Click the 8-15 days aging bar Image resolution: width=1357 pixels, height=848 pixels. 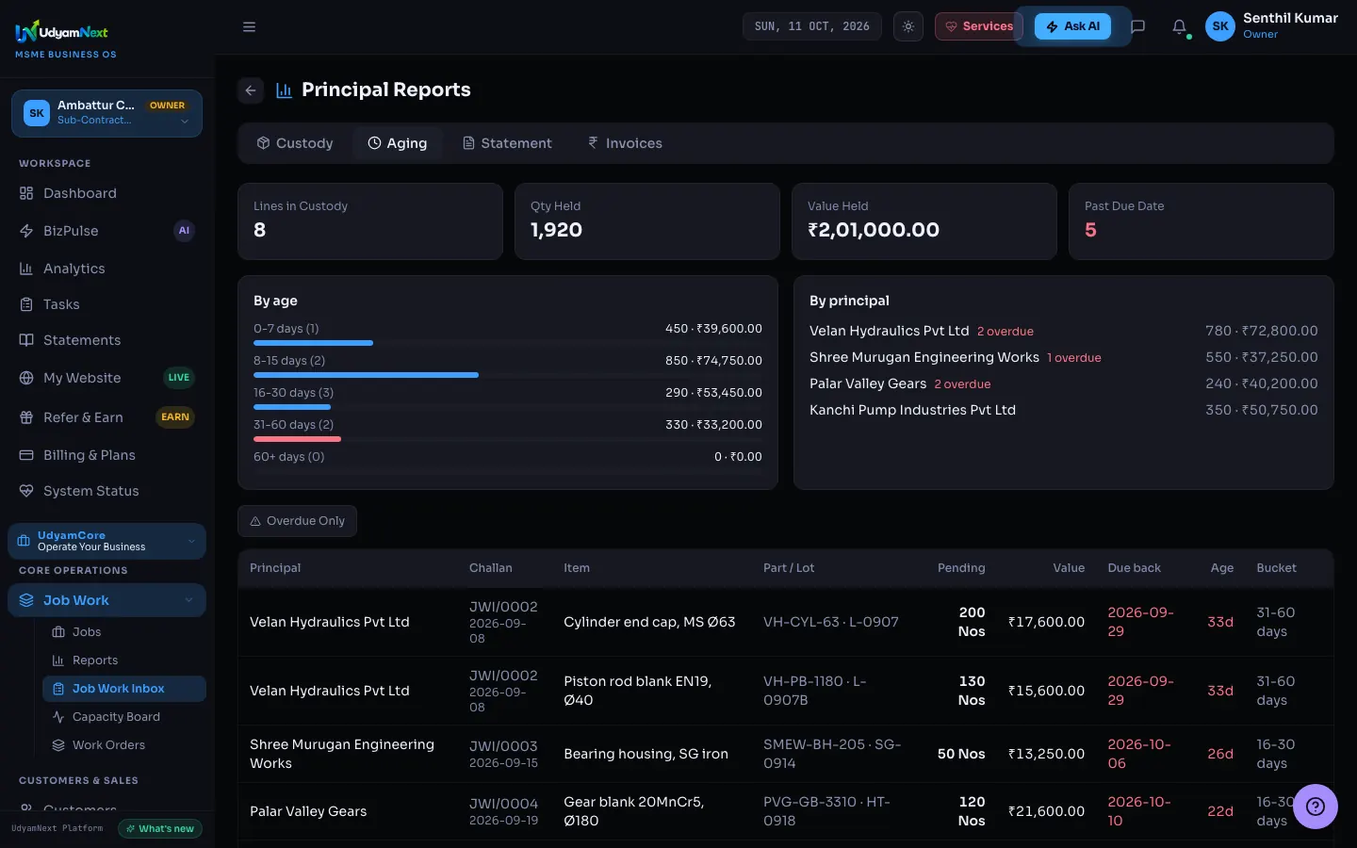click(366, 375)
